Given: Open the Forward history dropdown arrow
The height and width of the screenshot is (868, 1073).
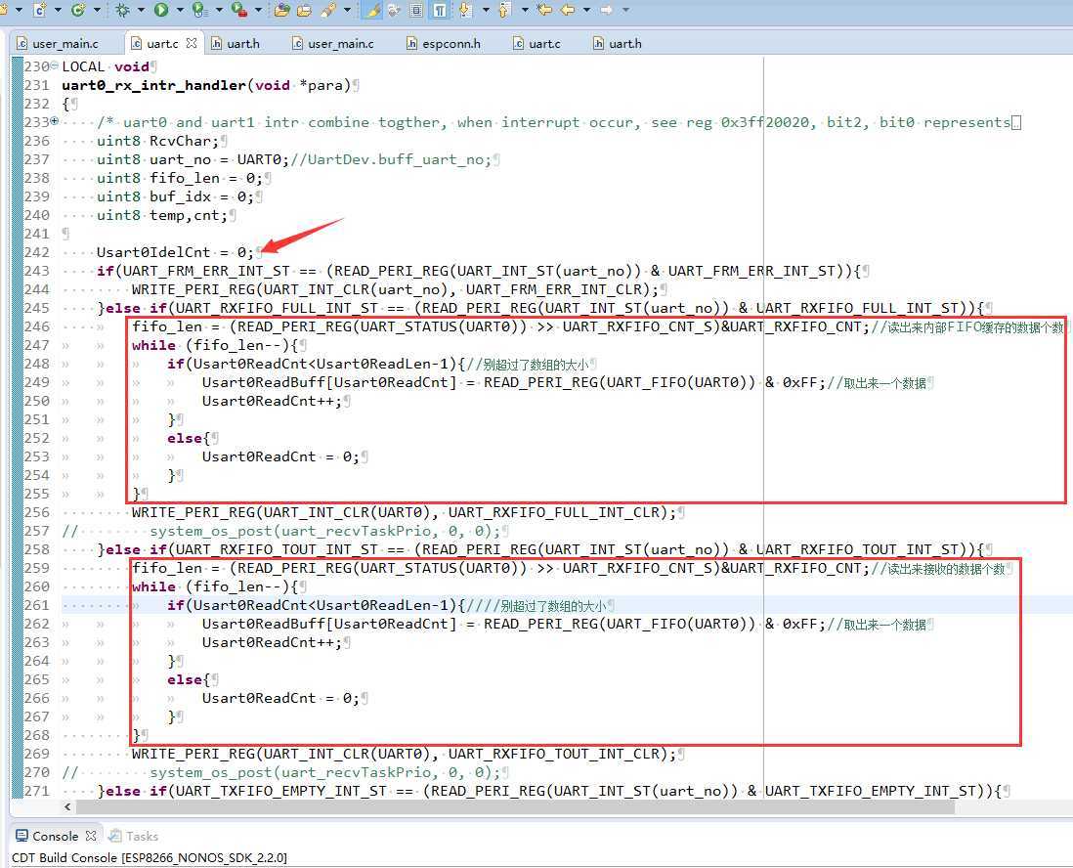Looking at the screenshot, I should pyautogui.click(x=625, y=10).
